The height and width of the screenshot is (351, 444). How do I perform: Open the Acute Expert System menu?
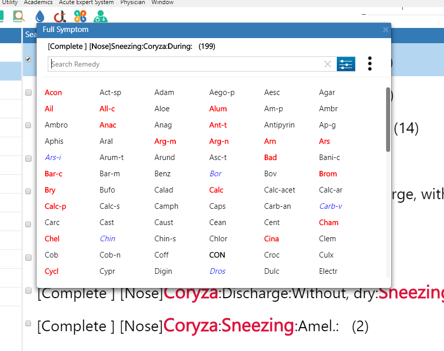point(86,3)
